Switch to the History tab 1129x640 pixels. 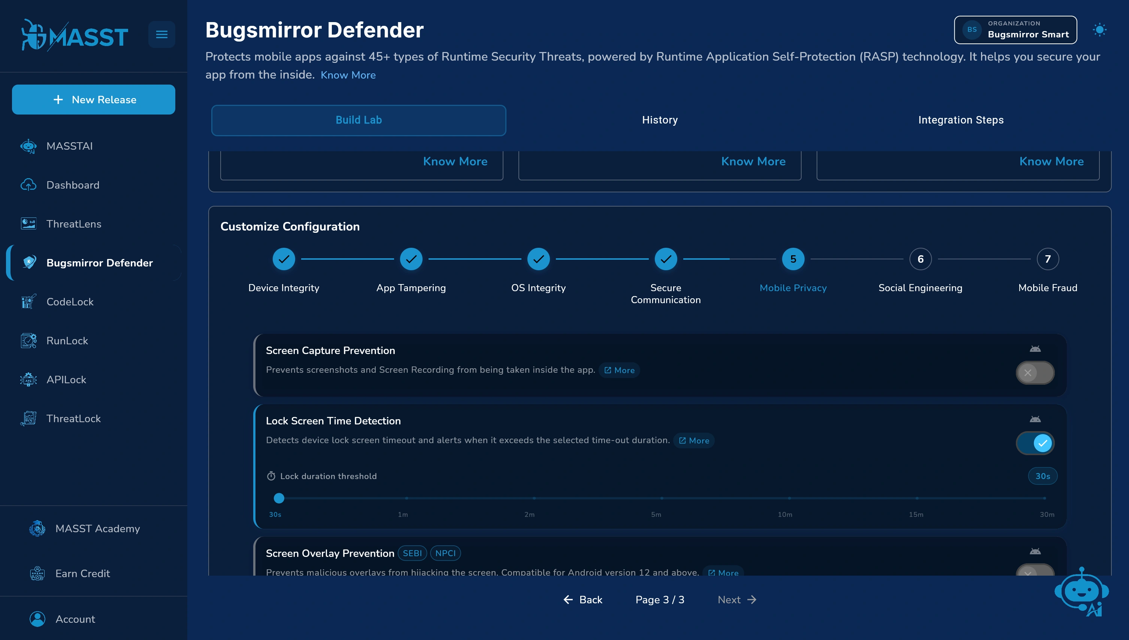[660, 120]
